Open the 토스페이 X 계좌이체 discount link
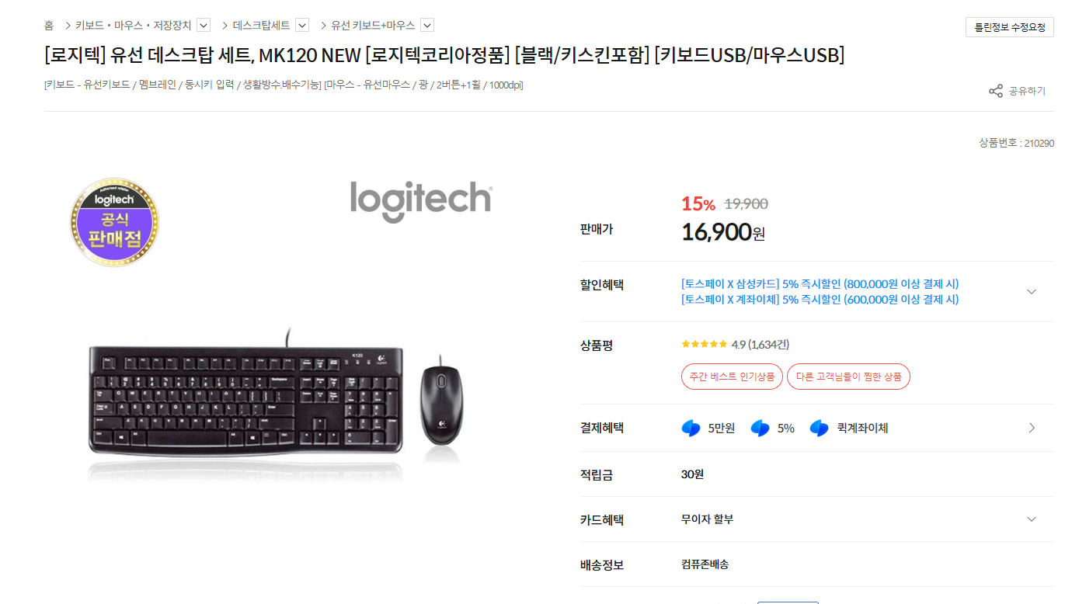 tap(820, 300)
